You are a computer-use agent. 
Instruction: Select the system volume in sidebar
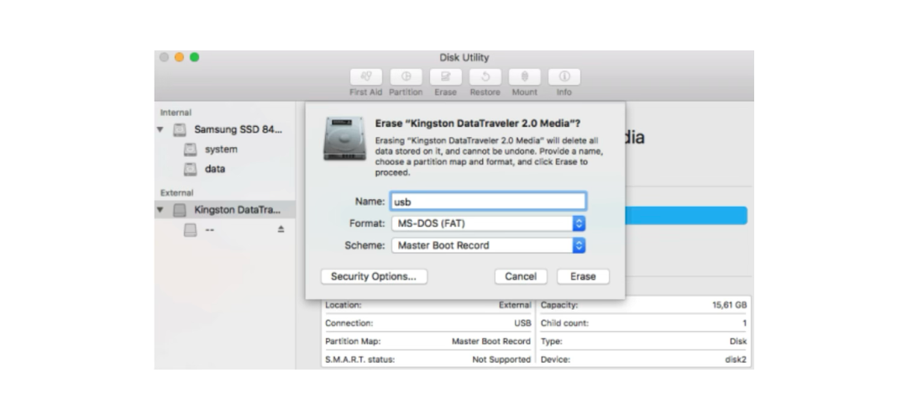[x=220, y=150]
